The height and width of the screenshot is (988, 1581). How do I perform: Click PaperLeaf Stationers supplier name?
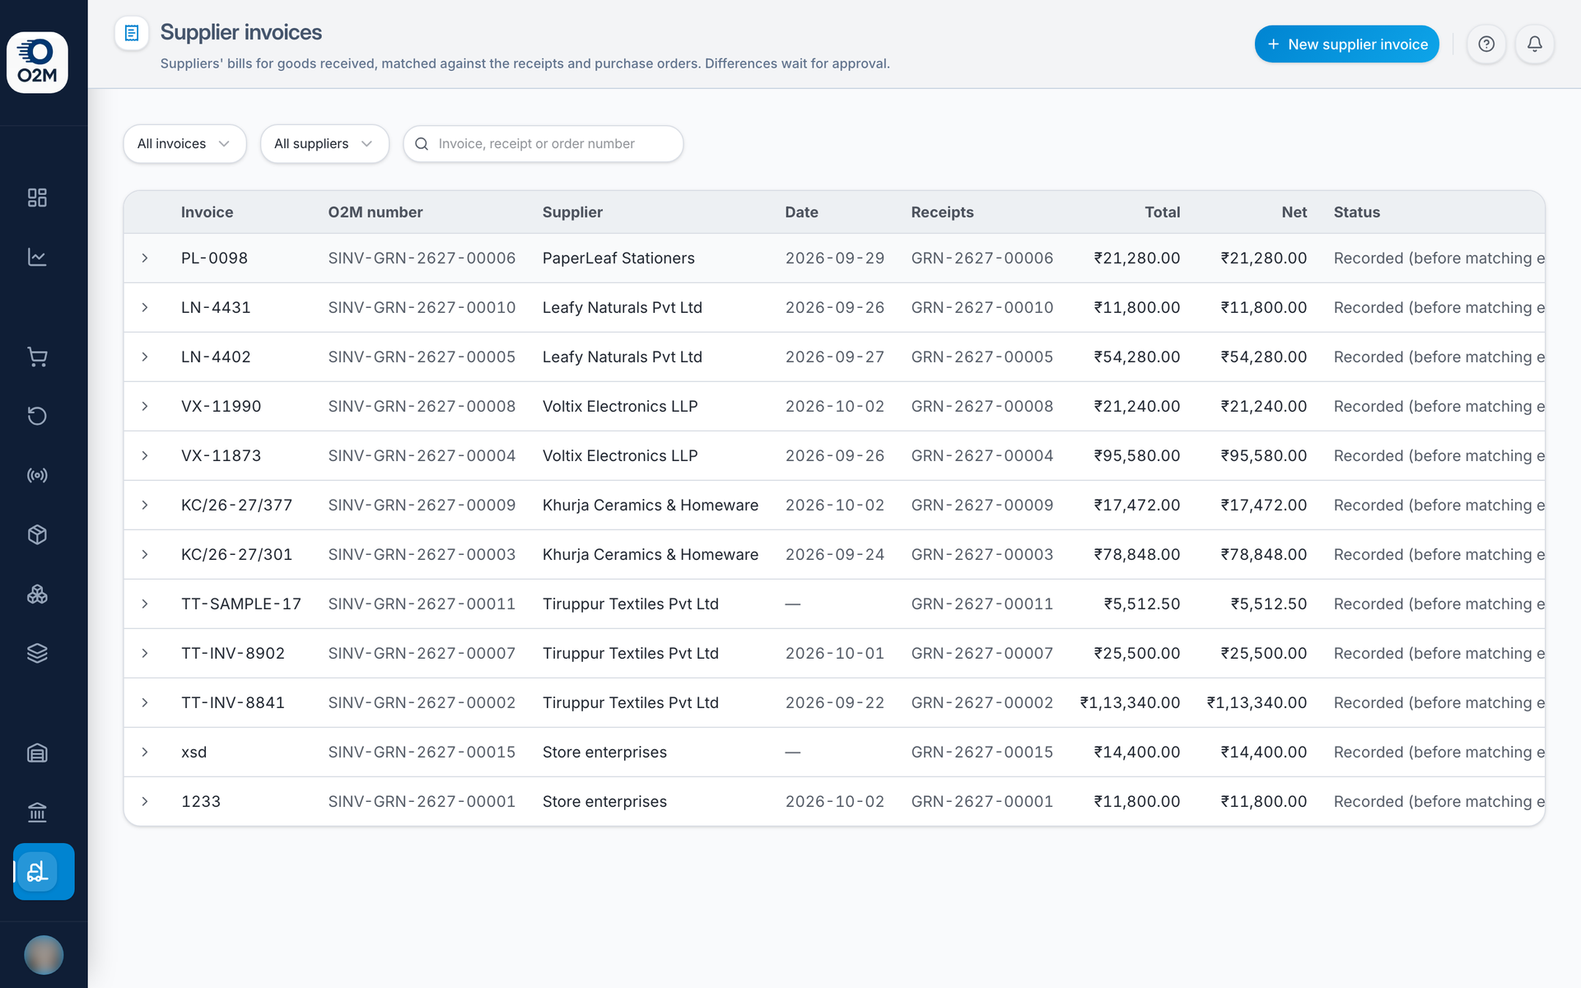click(x=618, y=259)
